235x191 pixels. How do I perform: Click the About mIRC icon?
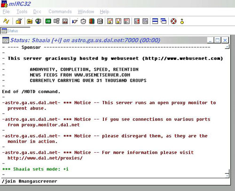click(x=182, y=21)
